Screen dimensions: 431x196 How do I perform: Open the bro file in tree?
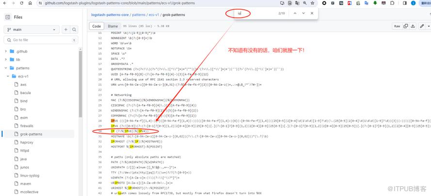[23, 109]
